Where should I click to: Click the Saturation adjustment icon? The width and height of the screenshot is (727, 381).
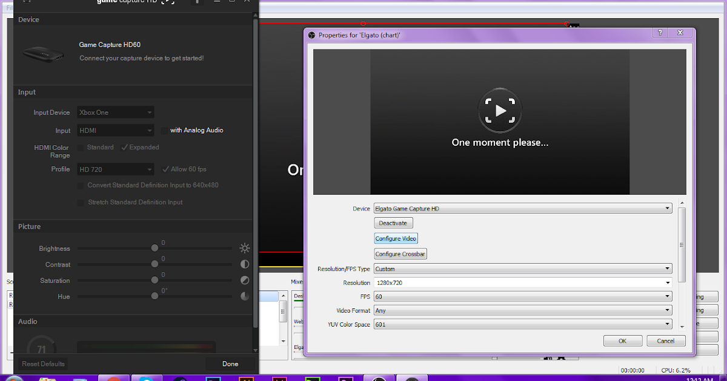(244, 280)
